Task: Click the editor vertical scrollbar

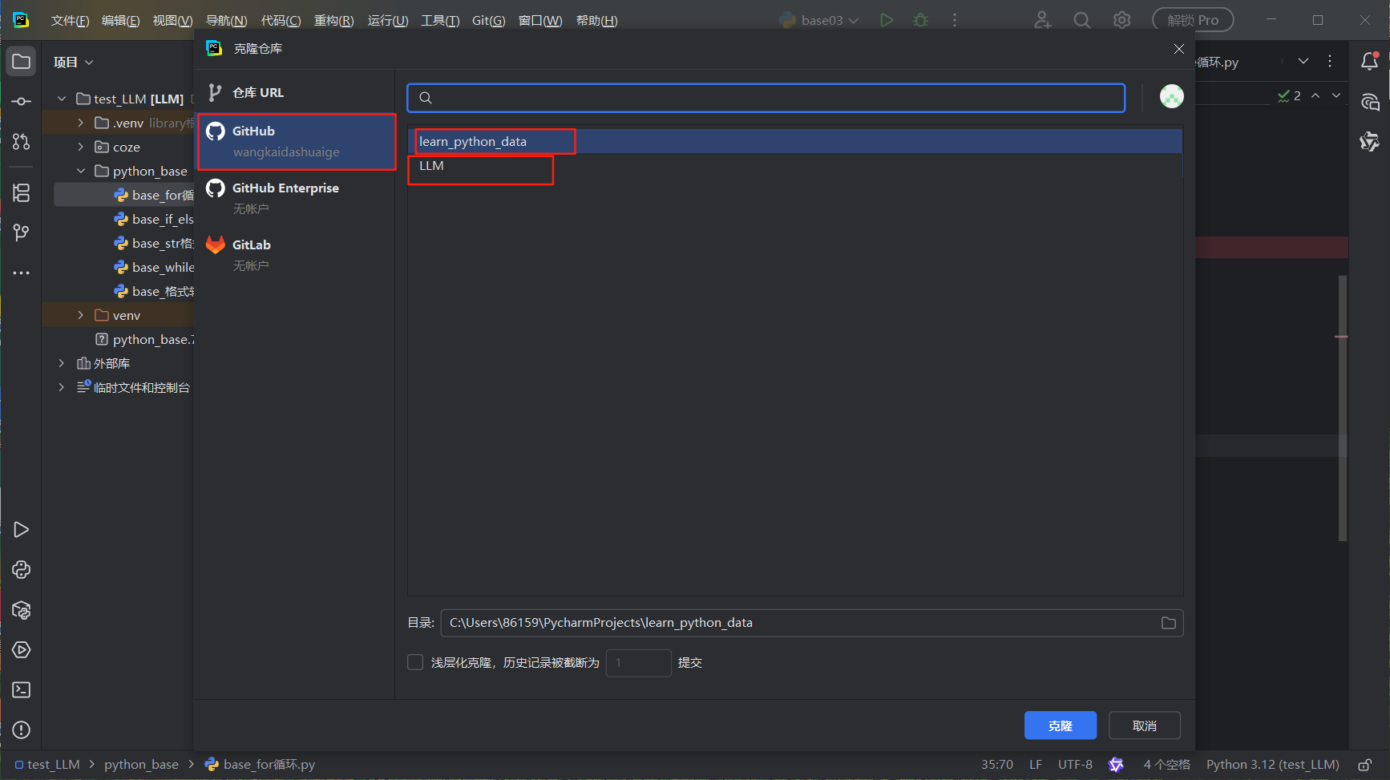Action: pos(1342,409)
